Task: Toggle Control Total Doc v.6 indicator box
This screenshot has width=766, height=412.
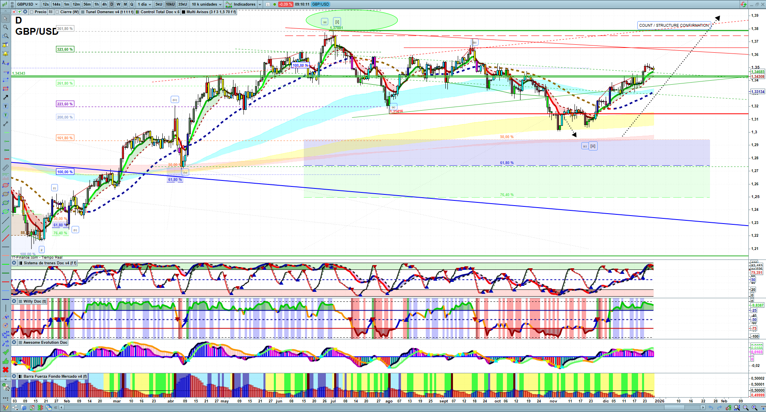Action: point(138,12)
